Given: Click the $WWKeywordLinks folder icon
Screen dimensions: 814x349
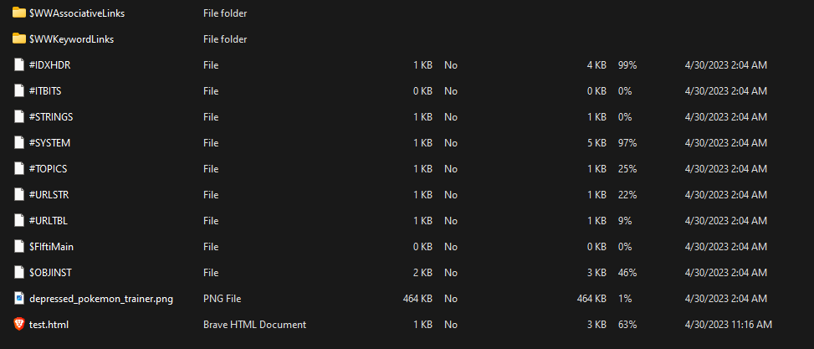Looking at the screenshot, I should (19, 38).
